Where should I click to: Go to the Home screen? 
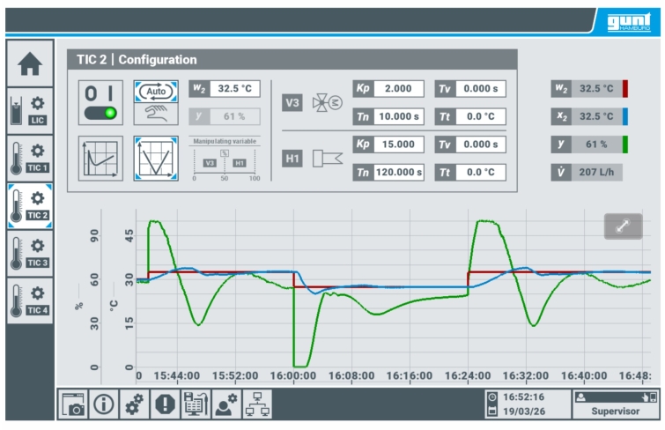(x=30, y=63)
